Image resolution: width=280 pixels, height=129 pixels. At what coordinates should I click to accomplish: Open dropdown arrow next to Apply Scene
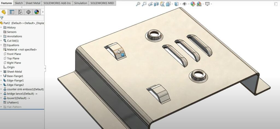pos(203,4)
